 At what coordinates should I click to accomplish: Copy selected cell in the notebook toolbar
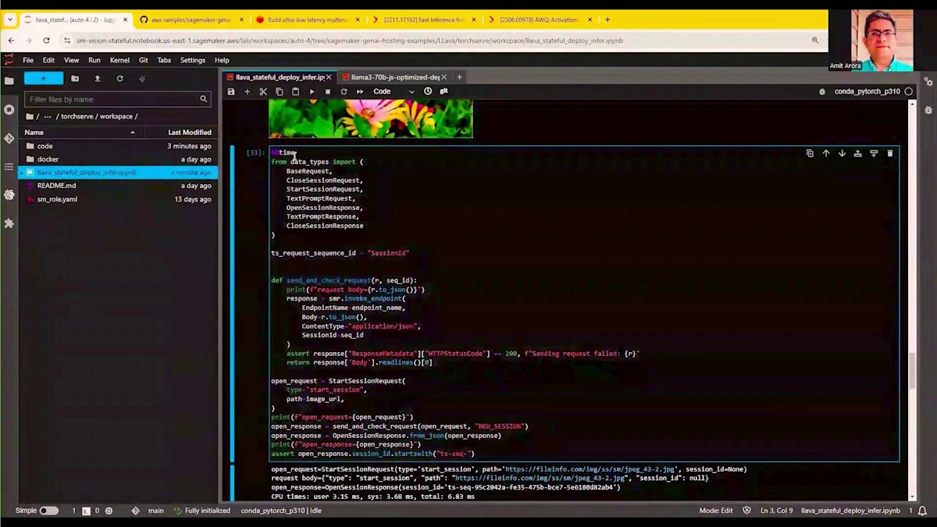280,91
